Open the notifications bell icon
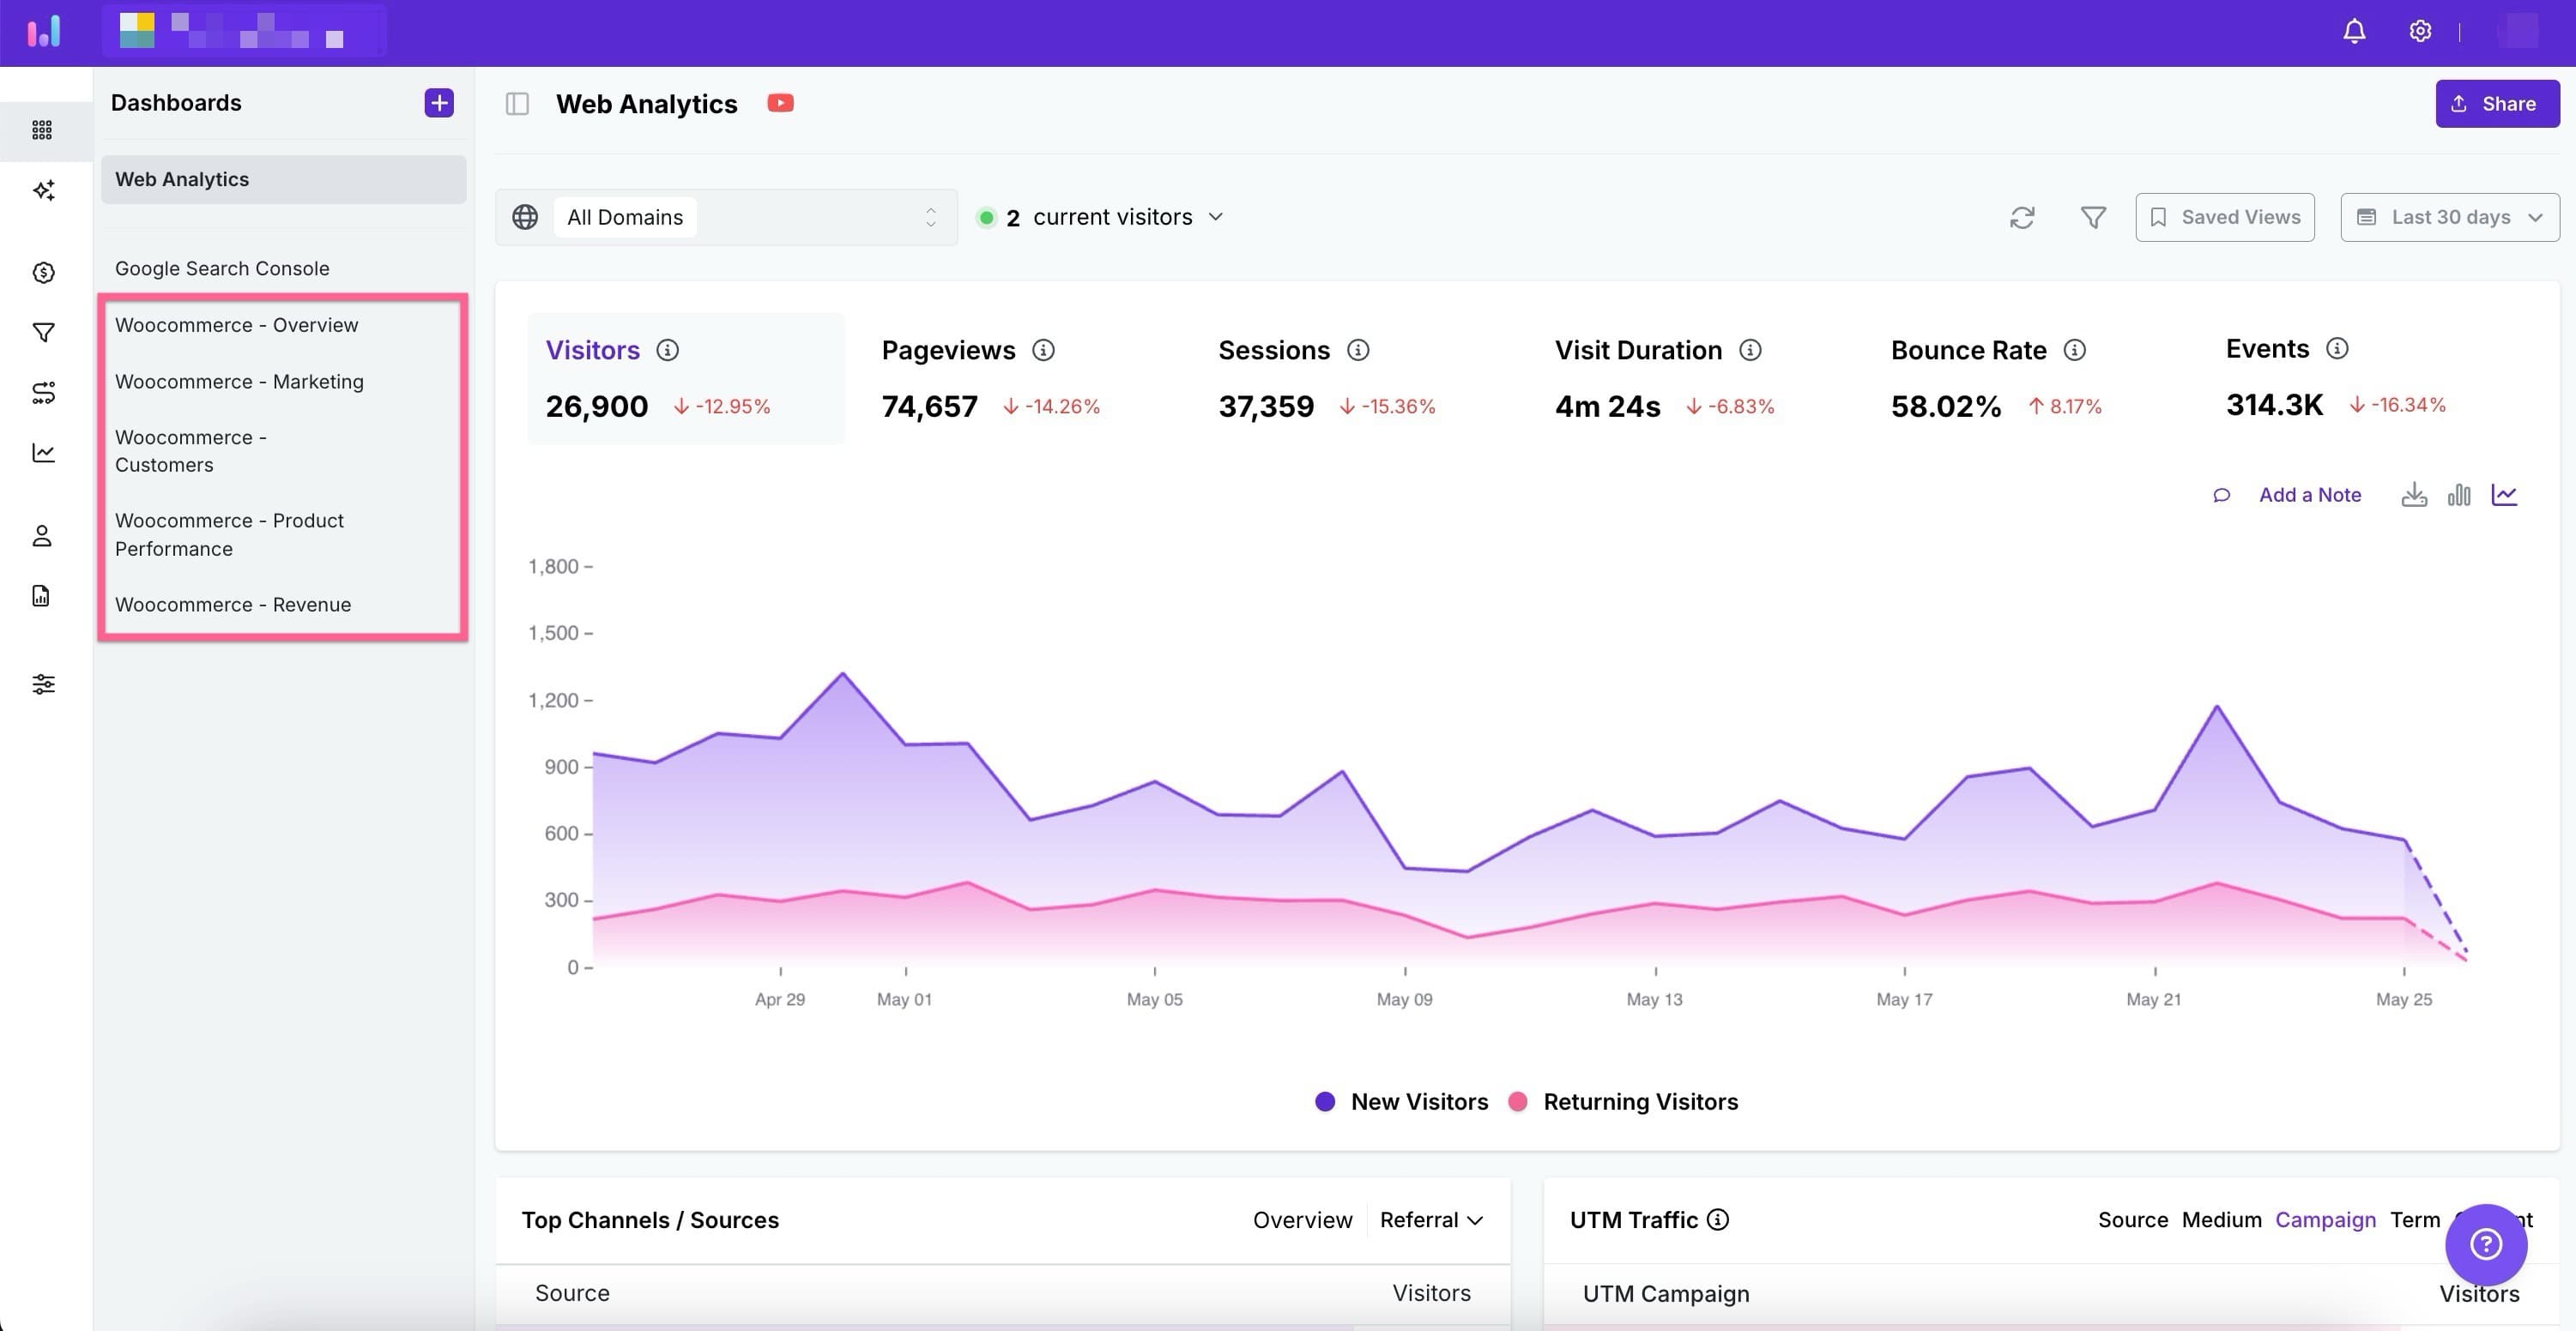 2354,31
